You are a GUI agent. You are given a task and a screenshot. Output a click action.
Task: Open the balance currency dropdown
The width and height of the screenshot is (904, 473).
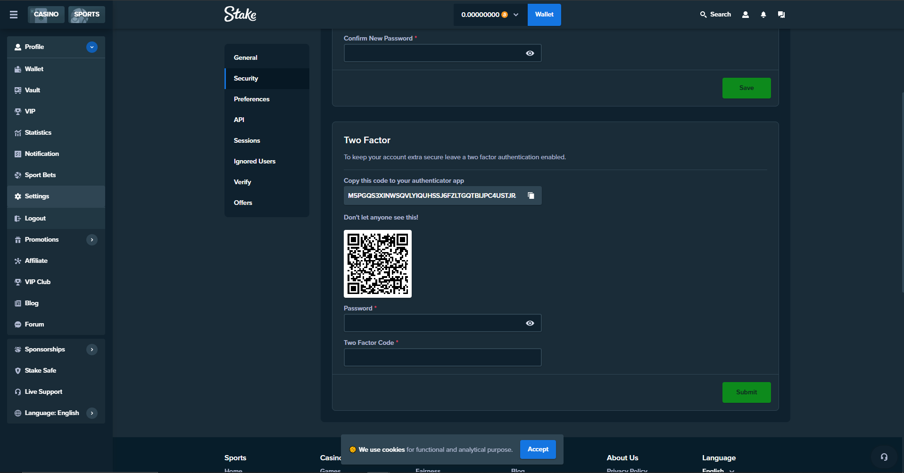pyautogui.click(x=516, y=15)
